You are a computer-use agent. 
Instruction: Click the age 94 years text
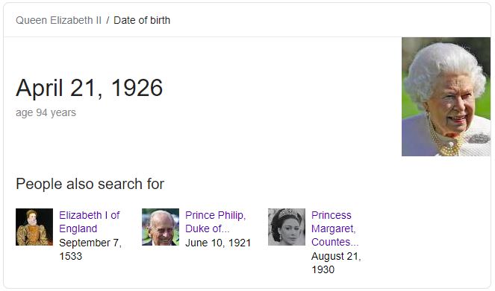point(46,112)
